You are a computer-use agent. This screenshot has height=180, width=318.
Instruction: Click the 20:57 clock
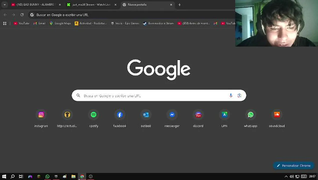point(312,176)
